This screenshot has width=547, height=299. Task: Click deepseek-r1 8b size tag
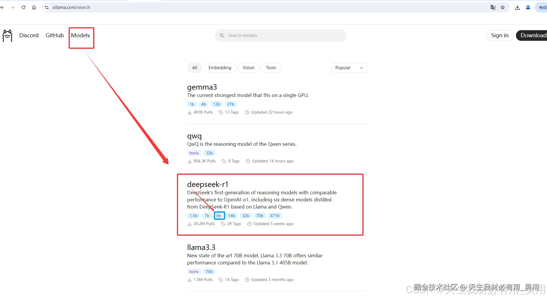[219, 216]
